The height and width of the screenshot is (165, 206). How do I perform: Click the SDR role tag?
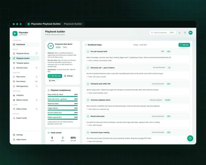pyautogui.click(x=162, y=52)
